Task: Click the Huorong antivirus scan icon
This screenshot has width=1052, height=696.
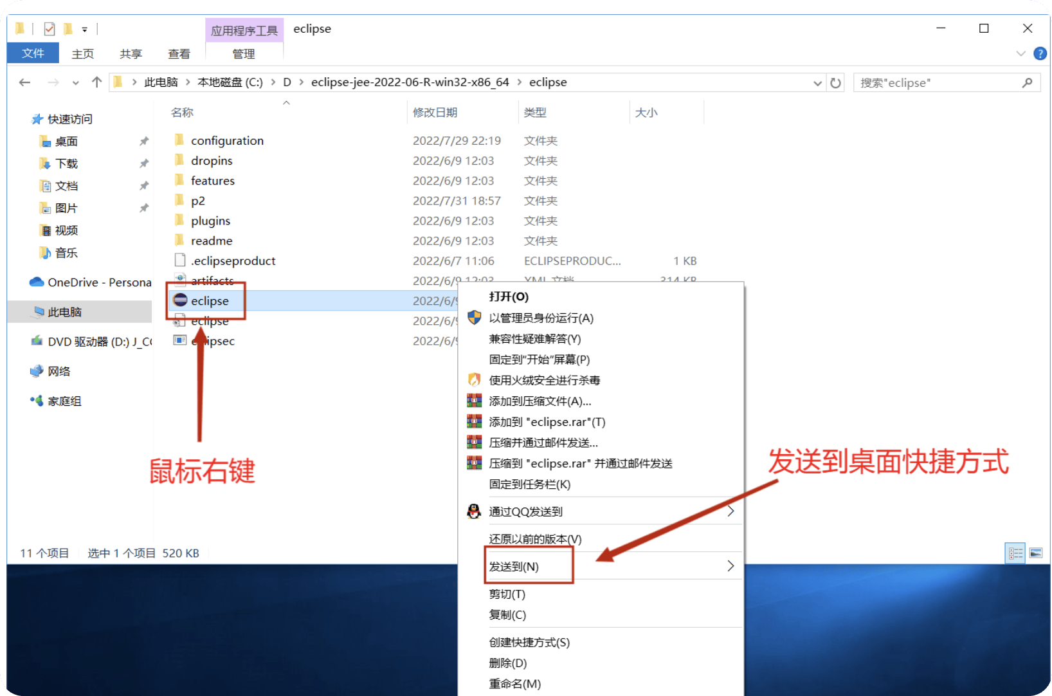Action: (474, 380)
